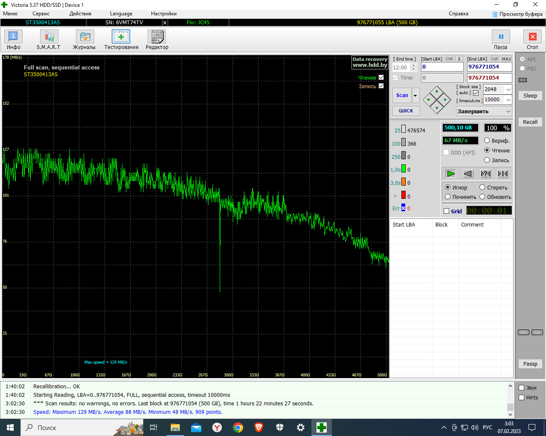Open the Редактор hex editor

[157, 40]
